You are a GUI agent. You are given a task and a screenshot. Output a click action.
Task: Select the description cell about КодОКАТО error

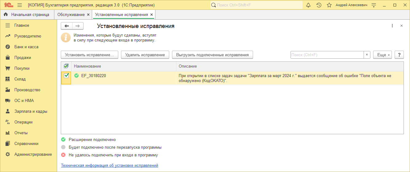(290, 78)
